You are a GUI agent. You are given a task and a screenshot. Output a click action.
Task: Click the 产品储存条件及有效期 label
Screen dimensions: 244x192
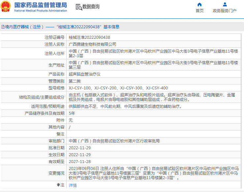(x=45, y=113)
